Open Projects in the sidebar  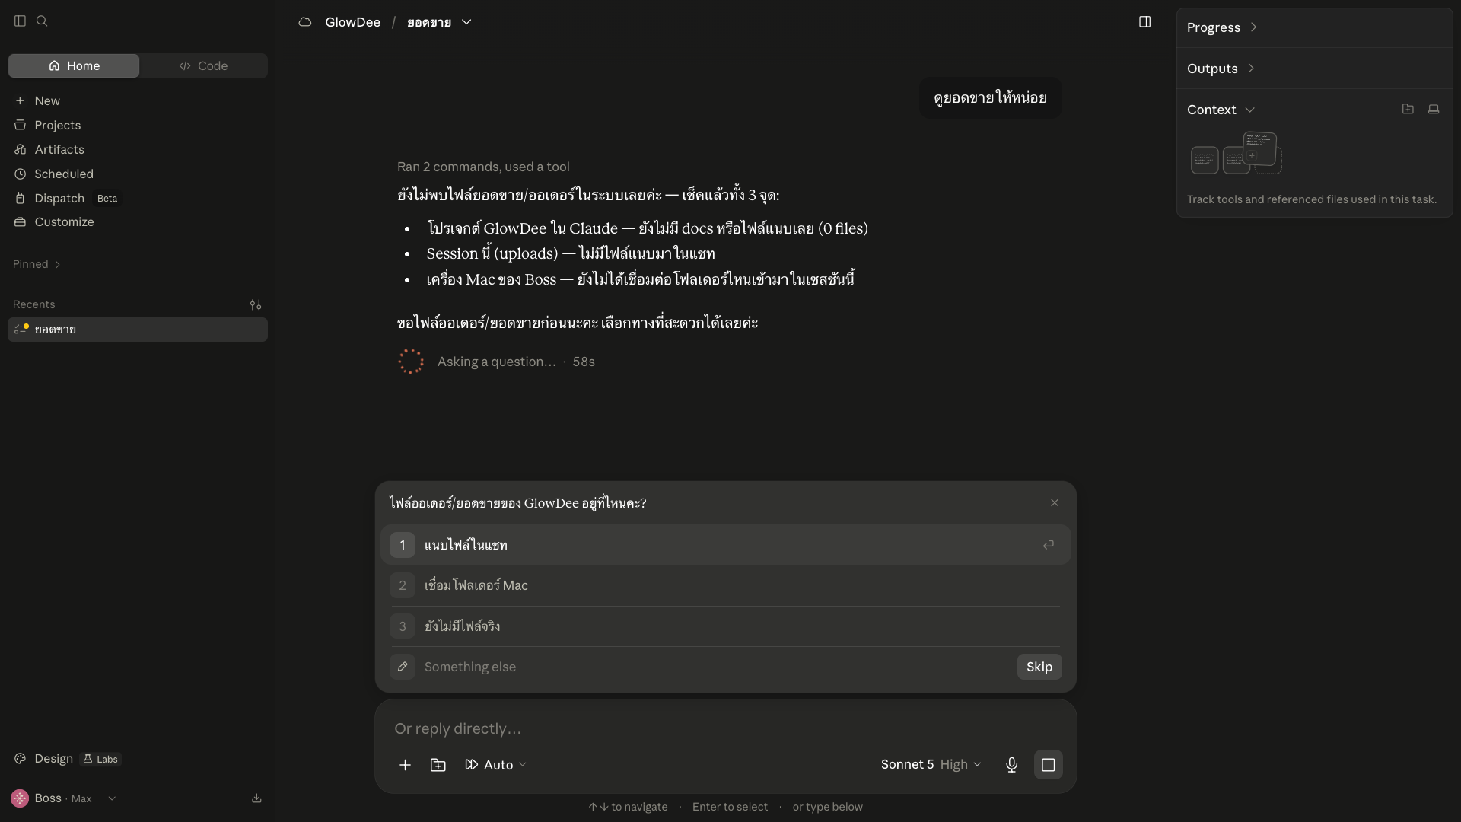(57, 125)
